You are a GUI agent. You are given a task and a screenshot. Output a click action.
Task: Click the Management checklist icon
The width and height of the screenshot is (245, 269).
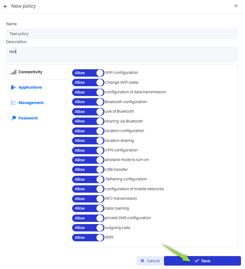point(13,103)
